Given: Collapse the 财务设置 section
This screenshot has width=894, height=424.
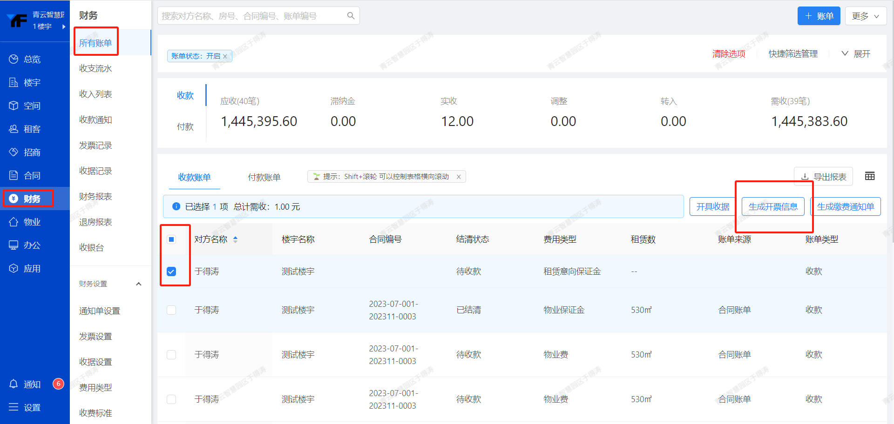Looking at the screenshot, I should coord(138,284).
